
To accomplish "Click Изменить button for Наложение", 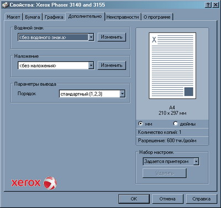I will click(x=112, y=65).
